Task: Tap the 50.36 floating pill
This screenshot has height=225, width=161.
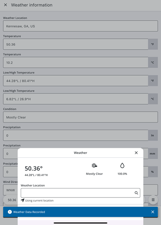Action: (11, 200)
